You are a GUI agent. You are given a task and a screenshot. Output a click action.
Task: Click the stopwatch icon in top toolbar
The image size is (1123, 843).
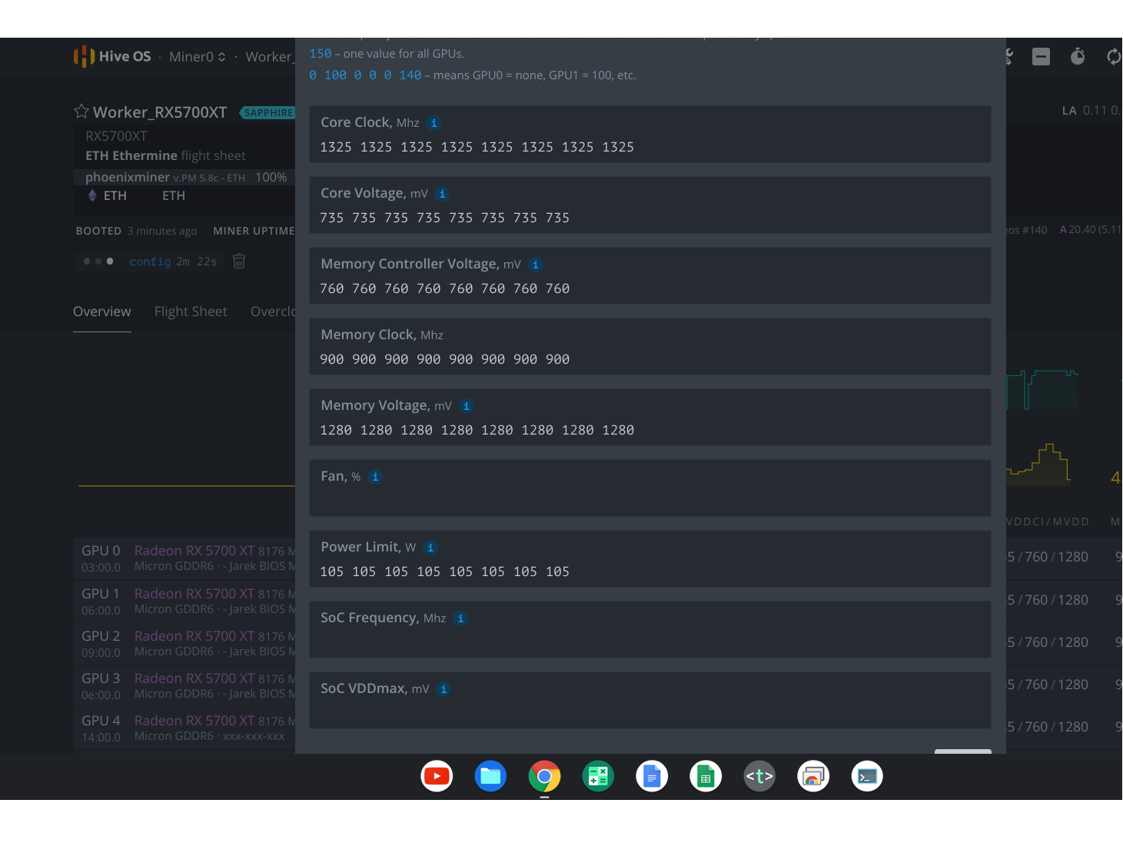click(1078, 56)
